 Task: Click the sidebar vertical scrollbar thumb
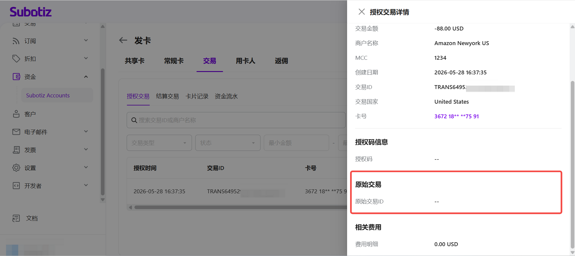pos(103,131)
